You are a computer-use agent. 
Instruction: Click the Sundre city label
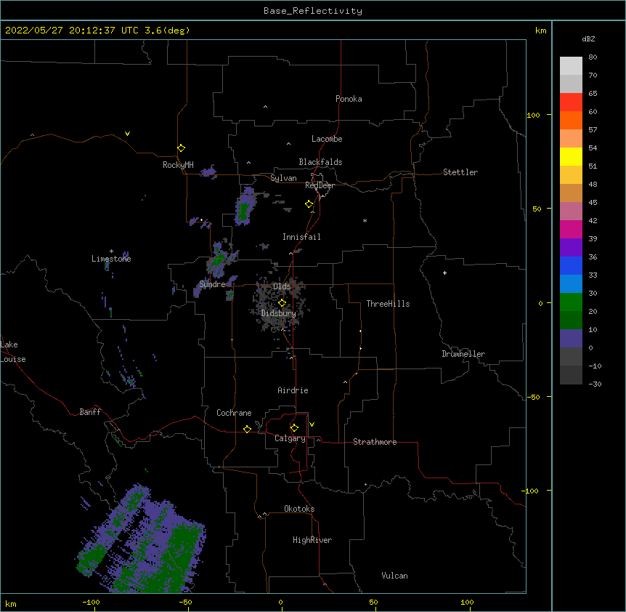tap(212, 284)
